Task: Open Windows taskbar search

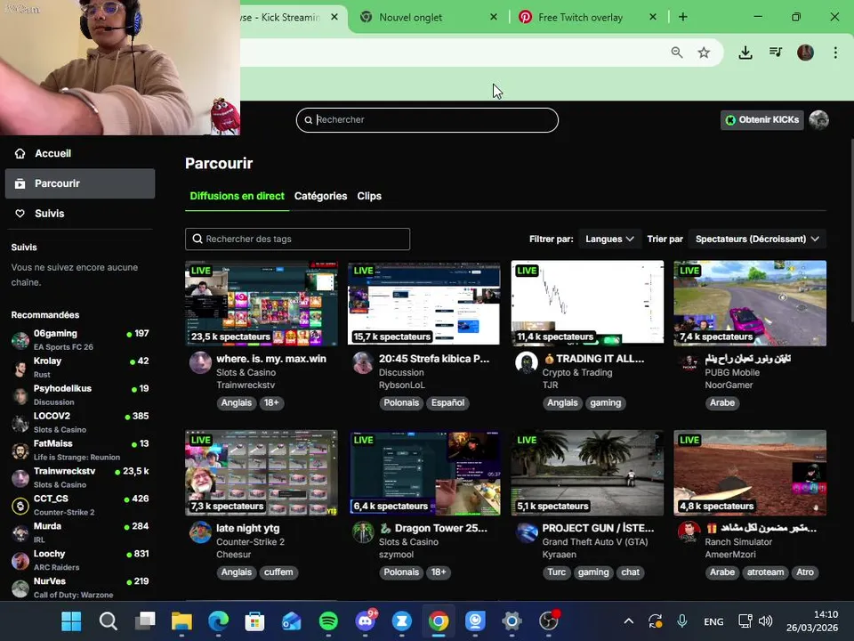Action: pos(108,621)
